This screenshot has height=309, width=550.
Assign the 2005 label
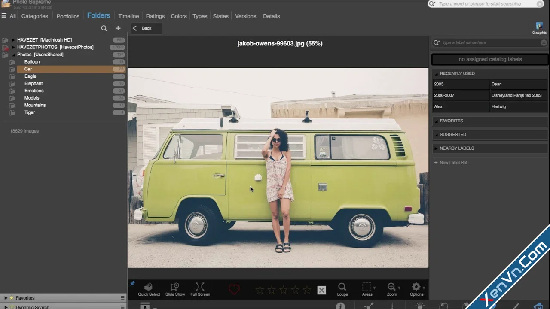point(461,84)
